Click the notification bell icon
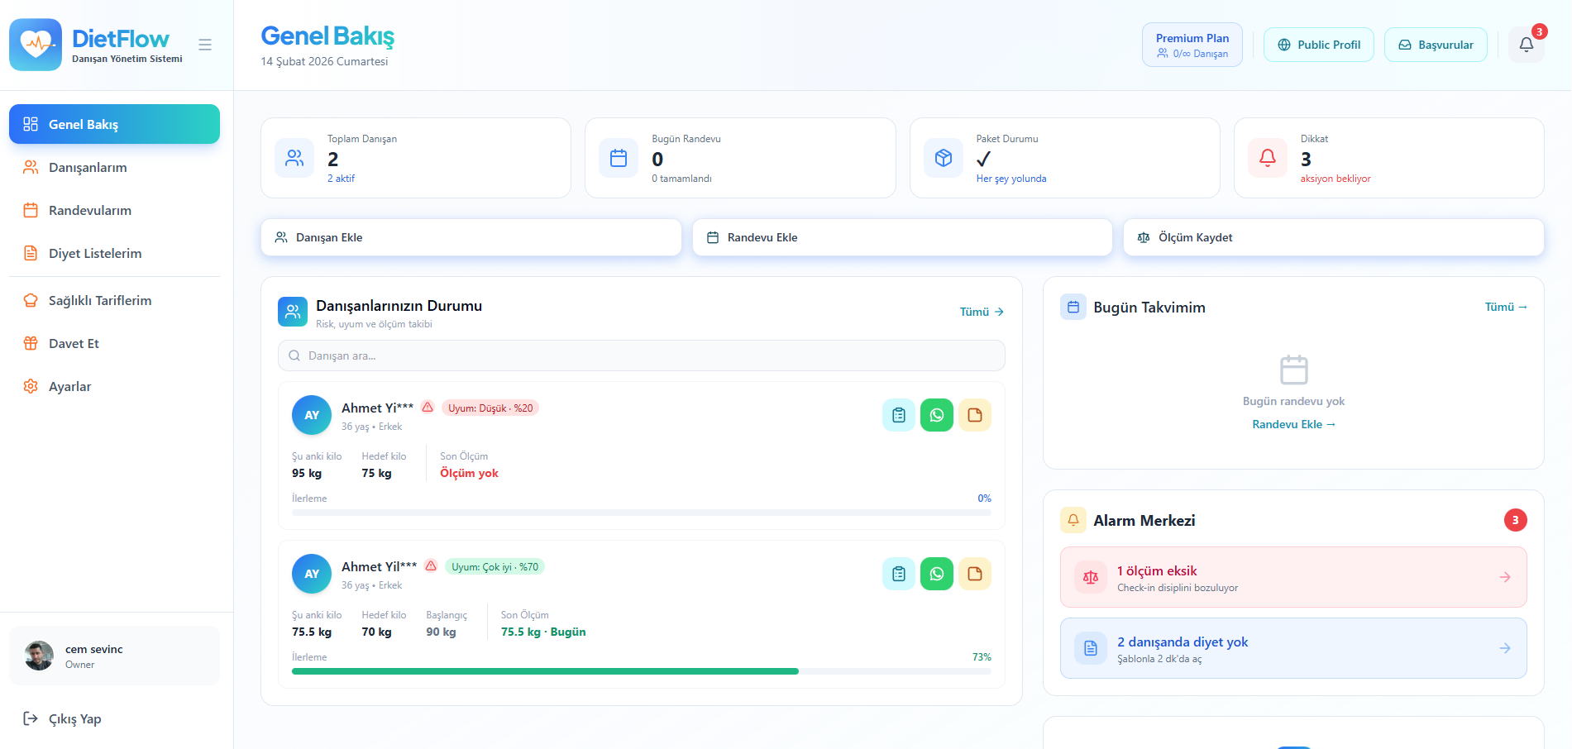This screenshot has height=749, width=1572. (1526, 45)
